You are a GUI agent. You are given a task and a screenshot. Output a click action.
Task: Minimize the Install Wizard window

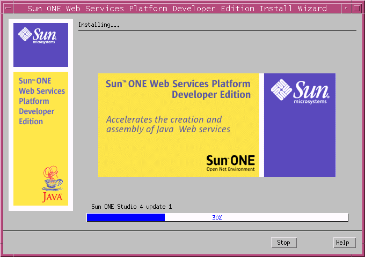[346, 9]
